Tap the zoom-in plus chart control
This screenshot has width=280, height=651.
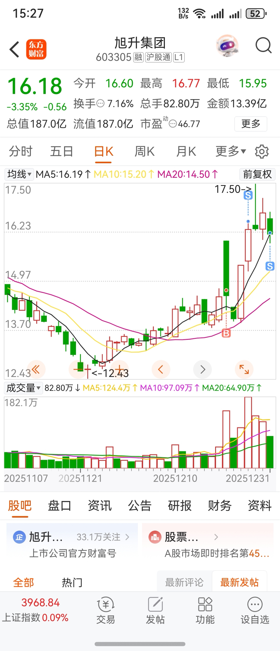(119, 369)
